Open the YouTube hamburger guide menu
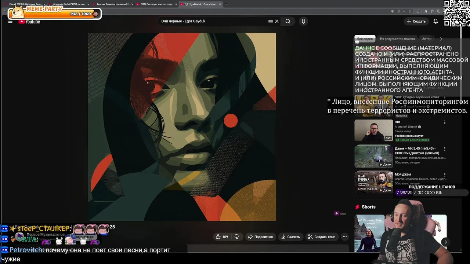470x264 pixels. [x=10, y=22]
